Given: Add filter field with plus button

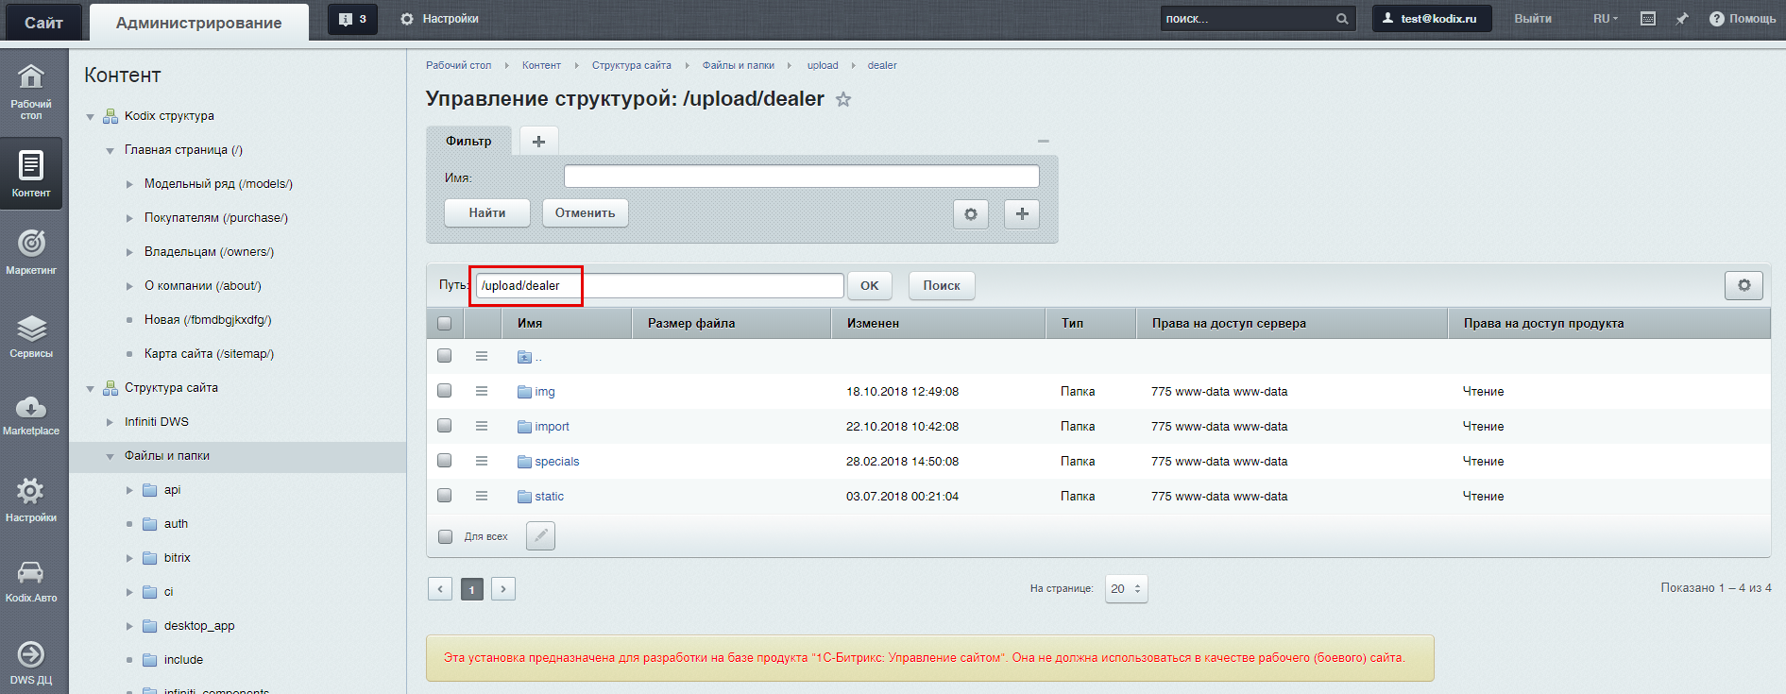Looking at the screenshot, I should (1022, 214).
